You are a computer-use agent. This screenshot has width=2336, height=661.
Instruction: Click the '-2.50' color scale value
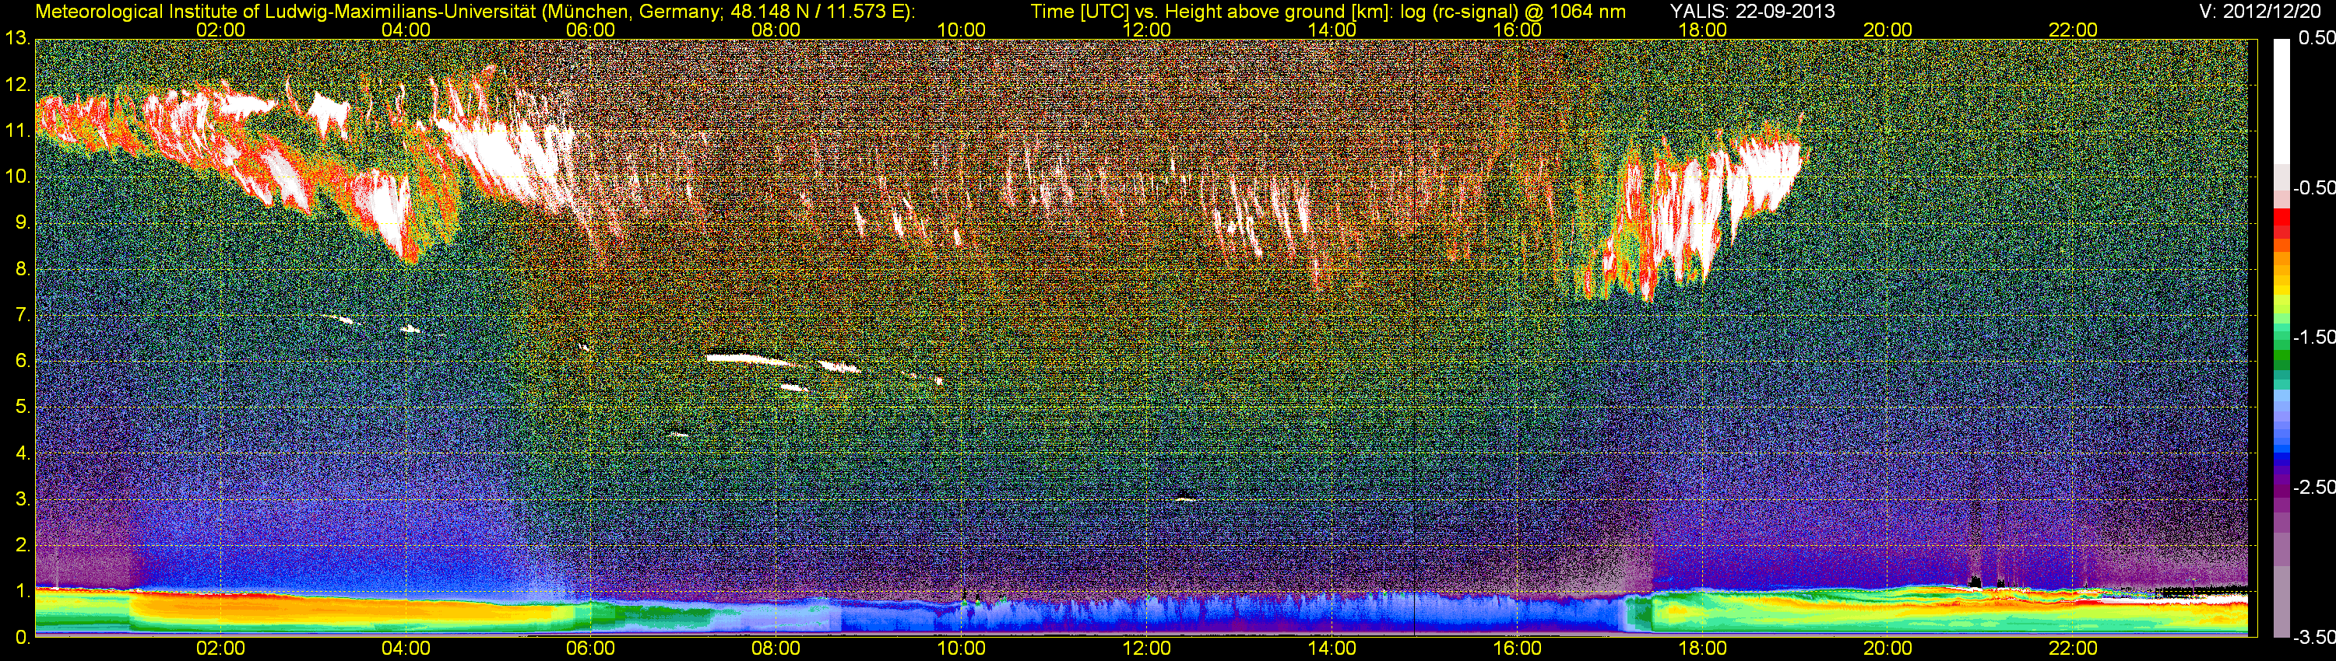pyautogui.click(x=2313, y=487)
